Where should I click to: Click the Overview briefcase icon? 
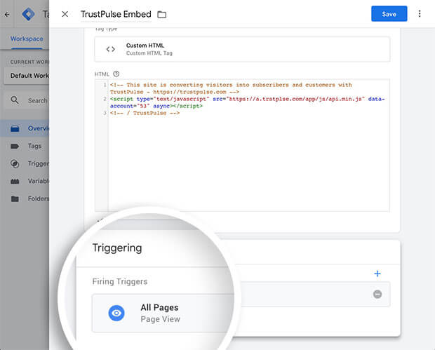pos(15,128)
